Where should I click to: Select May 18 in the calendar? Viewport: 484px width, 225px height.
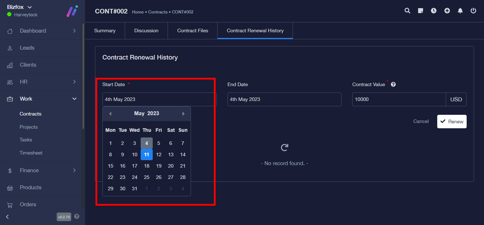pyautogui.click(x=147, y=166)
